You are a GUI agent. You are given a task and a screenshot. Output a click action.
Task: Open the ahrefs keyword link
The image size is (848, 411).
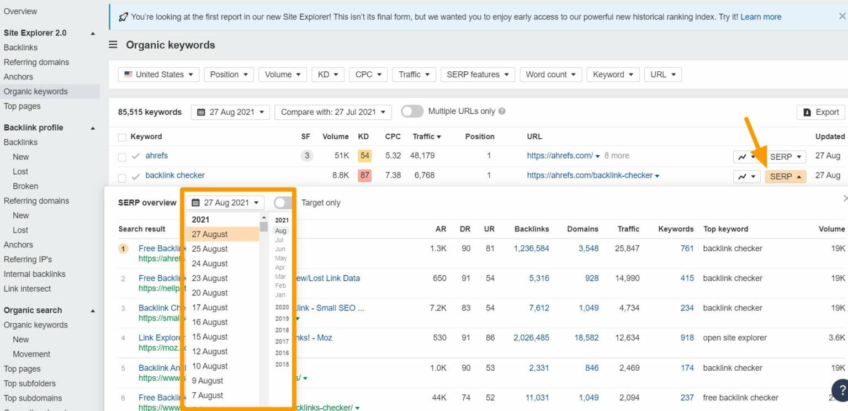click(156, 156)
